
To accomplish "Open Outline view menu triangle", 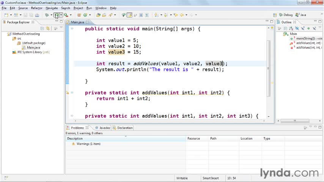I will (x=320, y=28).
